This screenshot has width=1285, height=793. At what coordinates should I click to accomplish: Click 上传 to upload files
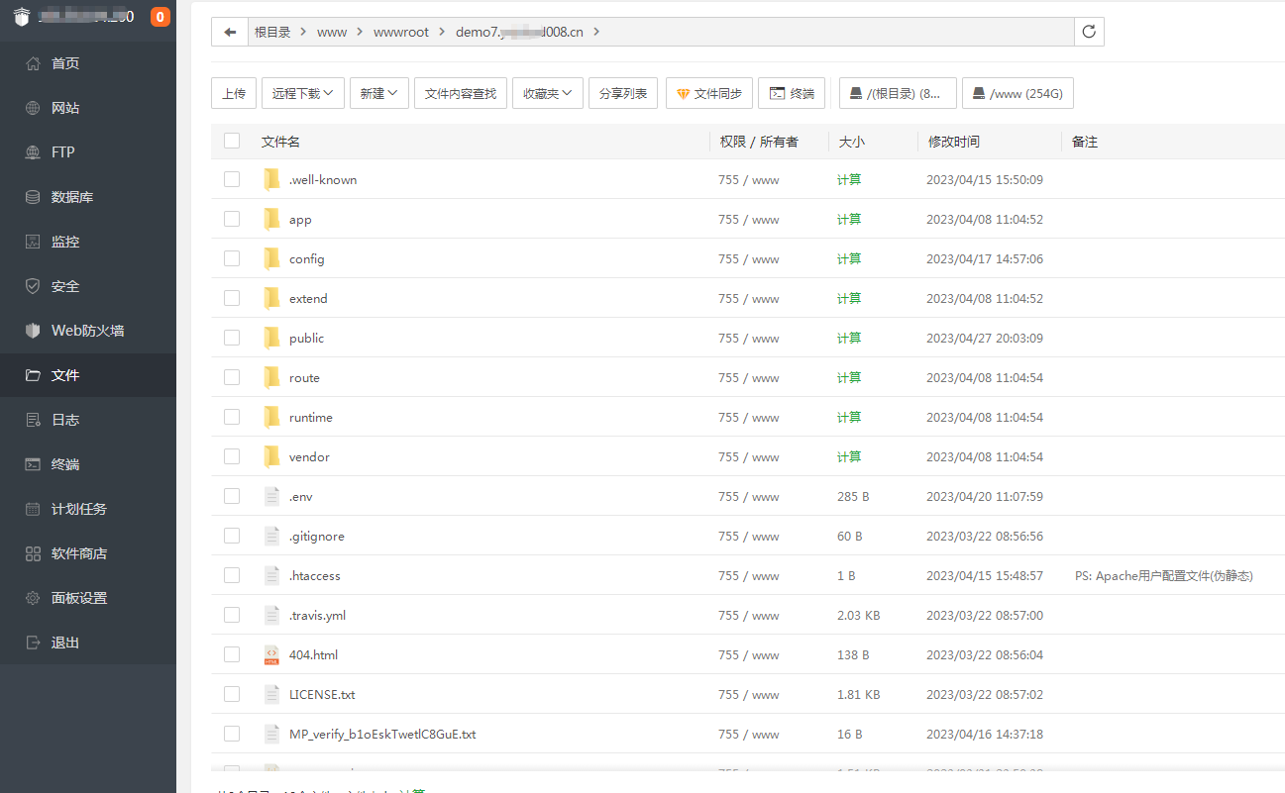point(233,92)
